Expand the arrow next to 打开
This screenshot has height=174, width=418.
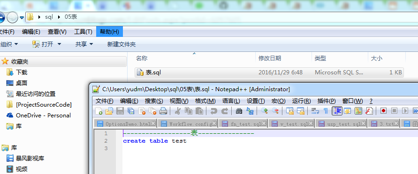(x=59, y=44)
